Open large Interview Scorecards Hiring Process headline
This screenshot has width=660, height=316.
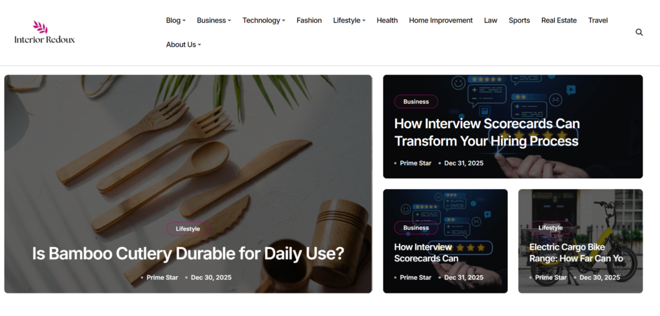click(487, 133)
